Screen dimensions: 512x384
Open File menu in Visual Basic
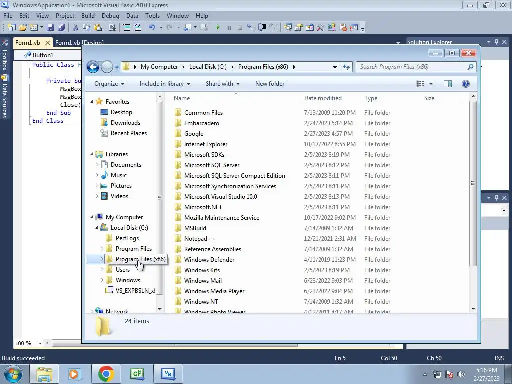[8, 15]
